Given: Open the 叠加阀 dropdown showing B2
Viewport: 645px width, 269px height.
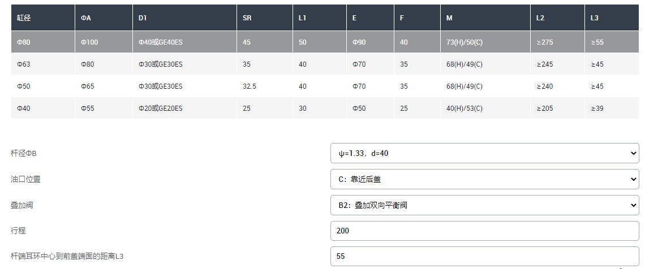Looking at the screenshot, I should point(484,205).
